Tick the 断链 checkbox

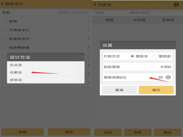click(4, 21)
